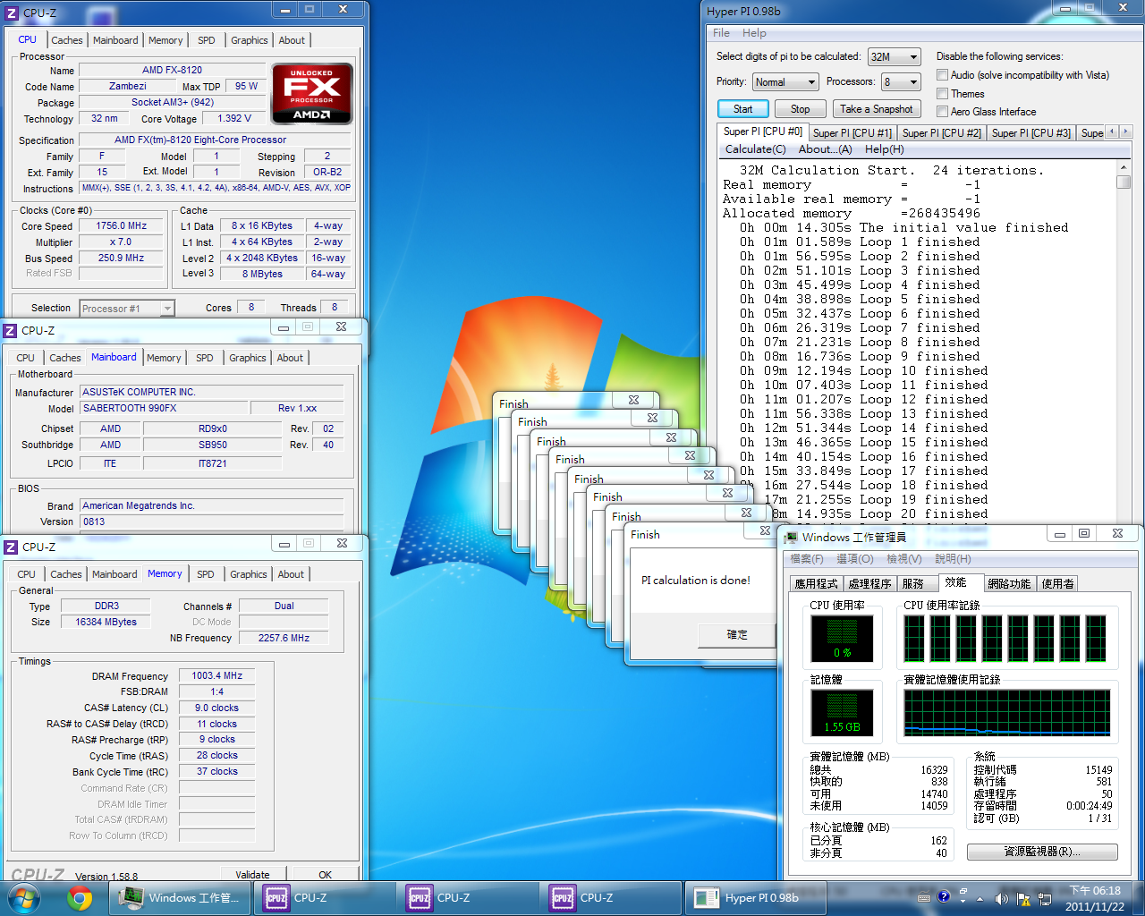This screenshot has height=916, width=1145.
Task: Launch Google Chrome from the taskbar
Action: pyautogui.click(x=80, y=897)
